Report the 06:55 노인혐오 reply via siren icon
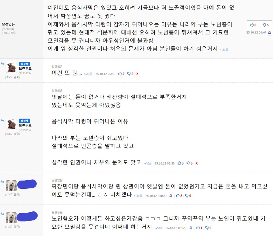This screenshot has height=236, width=273. pyautogui.click(x=191, y=228)
